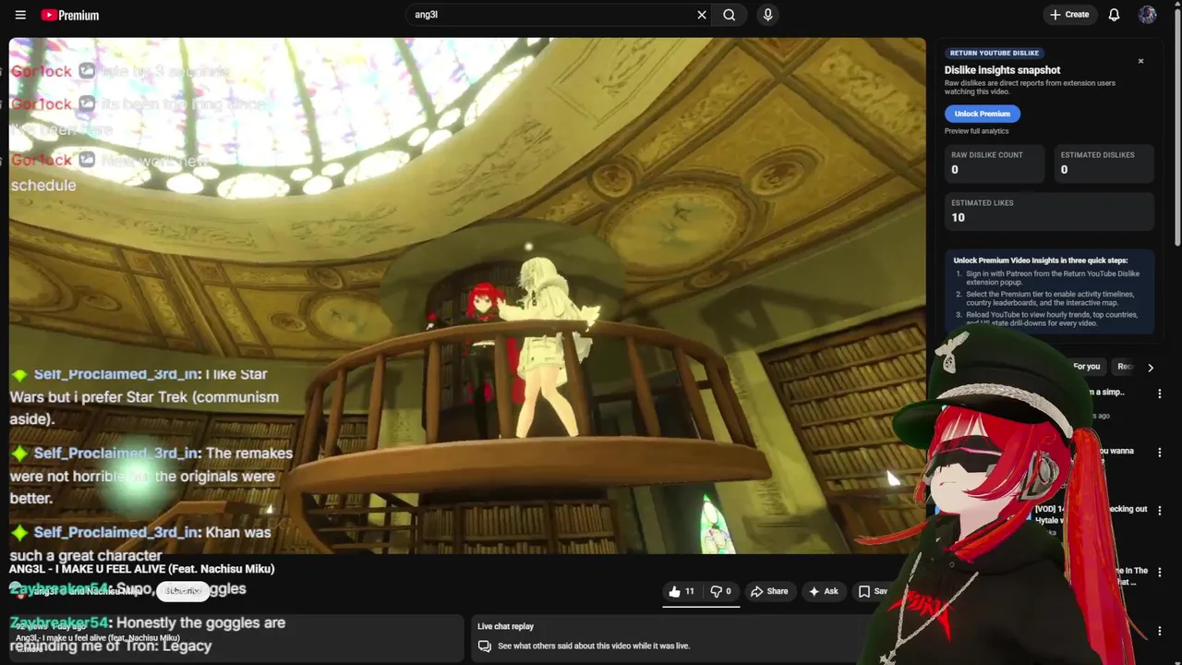Click the Unlock Premium button
Screen dimensions: 1182x665
(x=983, y=114)
